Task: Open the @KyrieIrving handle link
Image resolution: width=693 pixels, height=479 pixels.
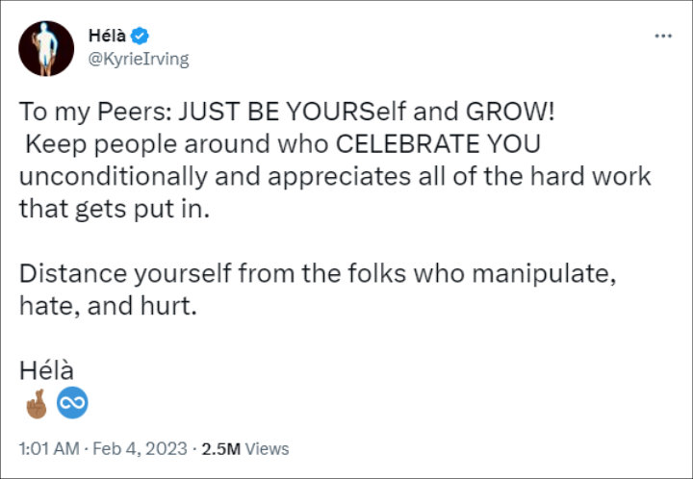Action: point(139,59)
